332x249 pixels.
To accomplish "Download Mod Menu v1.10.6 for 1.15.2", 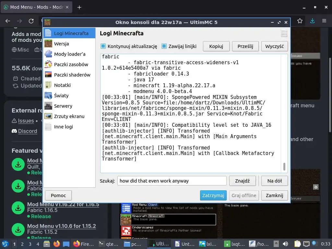I will click(x=18, y=230).
